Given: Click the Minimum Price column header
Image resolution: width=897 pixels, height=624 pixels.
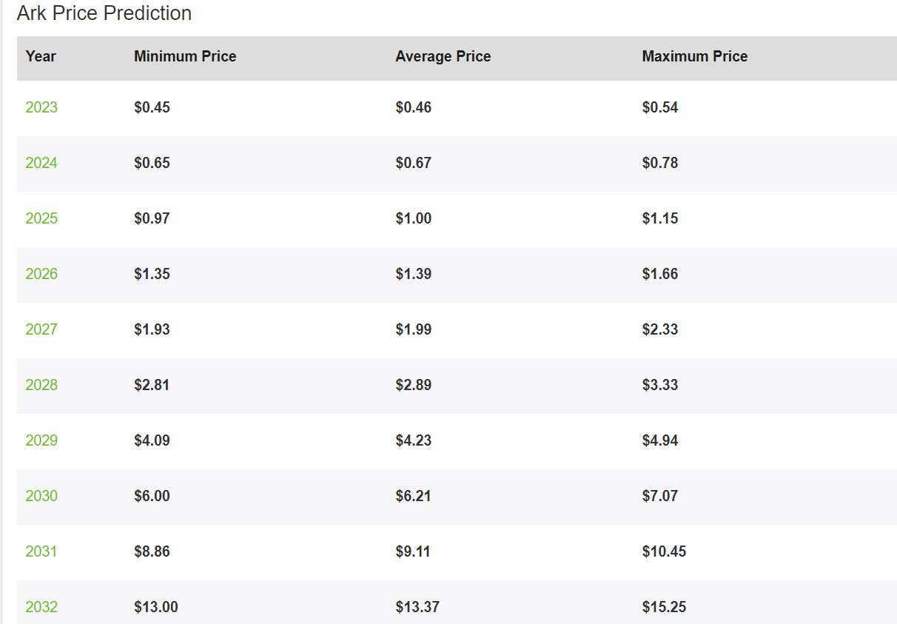Looking at the screenshot, I should (185, 56).
